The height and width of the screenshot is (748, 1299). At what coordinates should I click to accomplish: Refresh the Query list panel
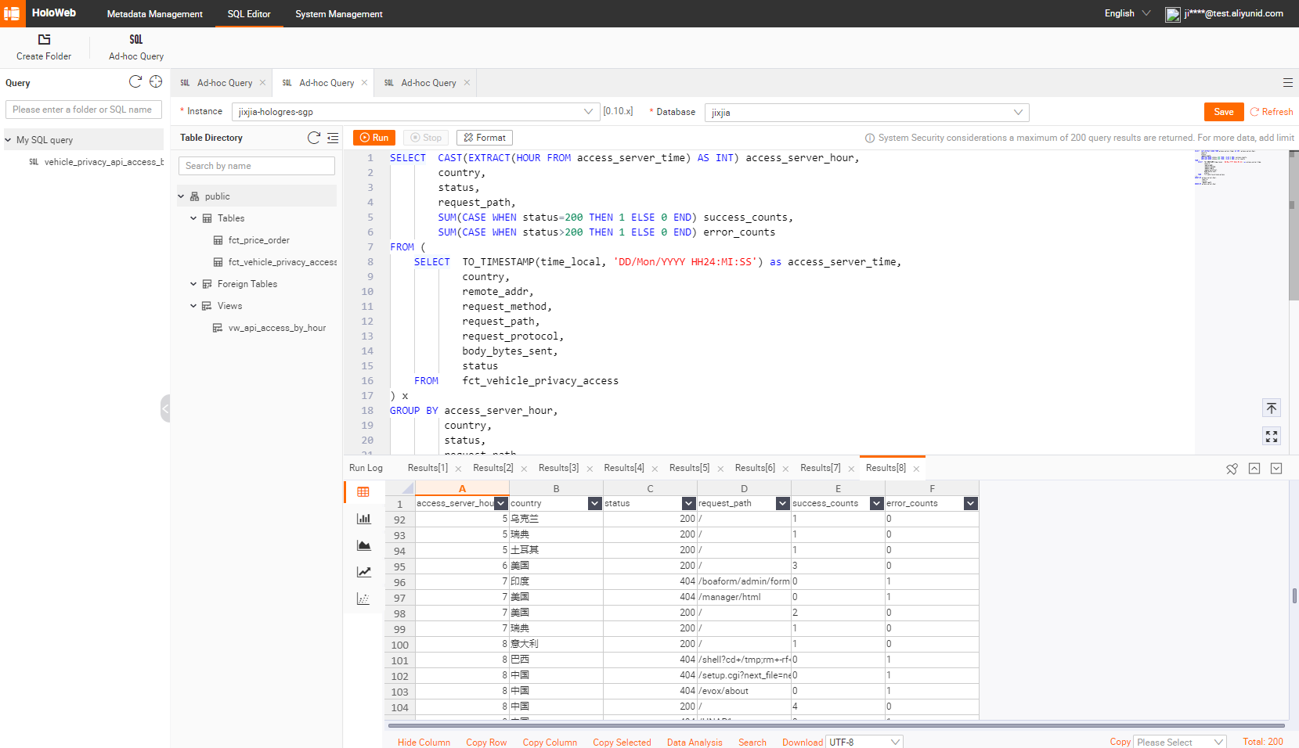coord(135,81)
